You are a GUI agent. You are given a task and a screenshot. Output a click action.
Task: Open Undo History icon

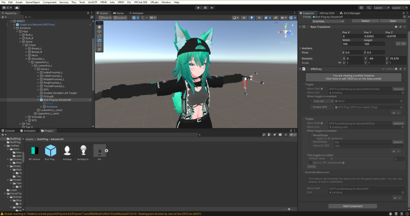pos(361,8)
